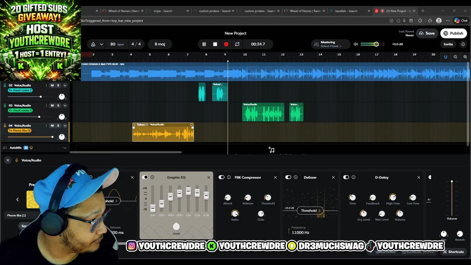Expand the AutoMix panel chevron

65,148
